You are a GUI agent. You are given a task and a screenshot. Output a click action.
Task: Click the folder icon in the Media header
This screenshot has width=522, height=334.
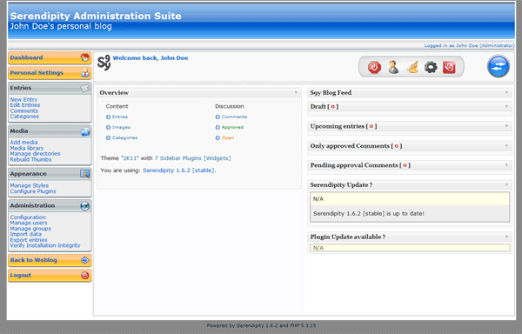click(x=85, y=131)
